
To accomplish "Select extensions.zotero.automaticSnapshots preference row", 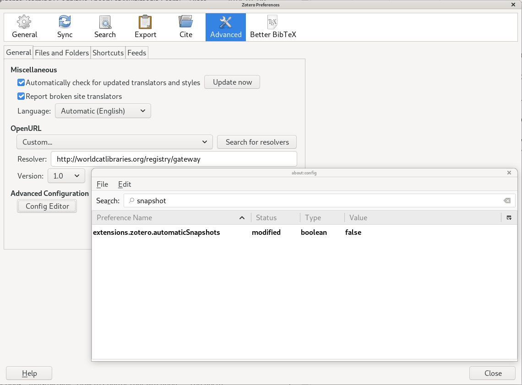I will tap(304, 232).
